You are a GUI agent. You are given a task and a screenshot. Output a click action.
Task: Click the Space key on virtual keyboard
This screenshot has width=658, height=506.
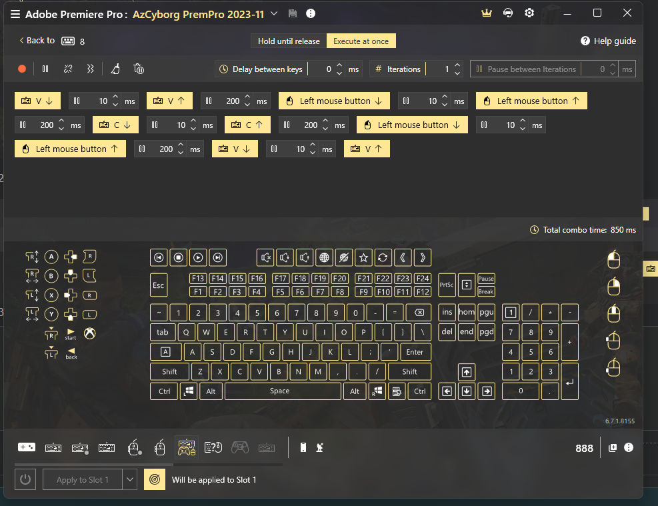pos(280,391)
